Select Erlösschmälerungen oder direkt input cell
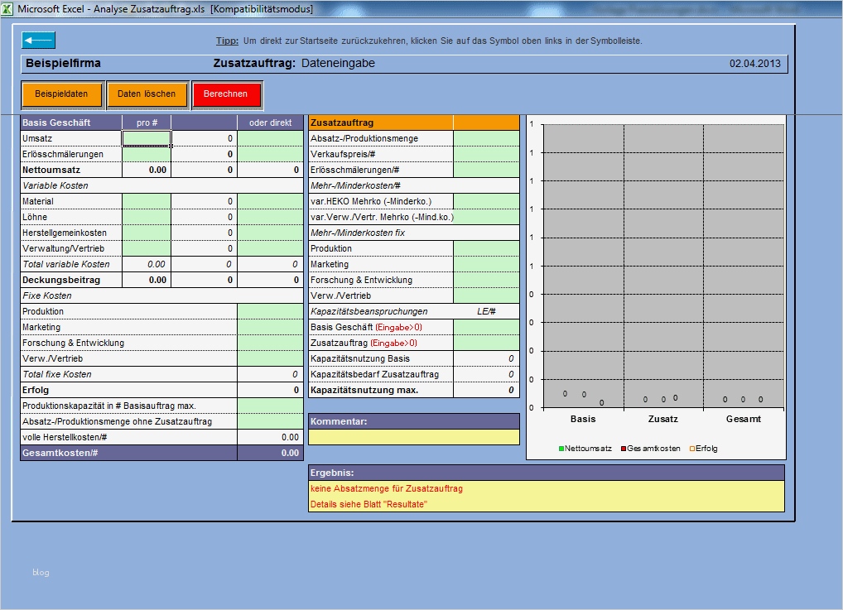The width and height of the screenshot is (843, 610). (271, 154)
